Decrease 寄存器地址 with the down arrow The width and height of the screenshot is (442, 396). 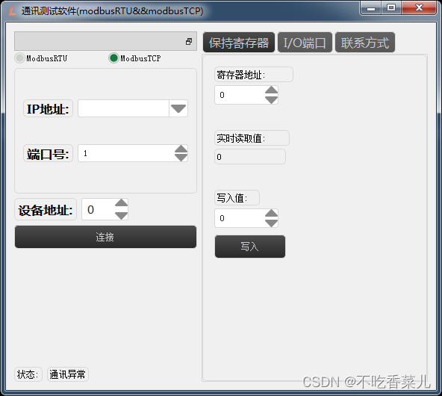point(272,100)
